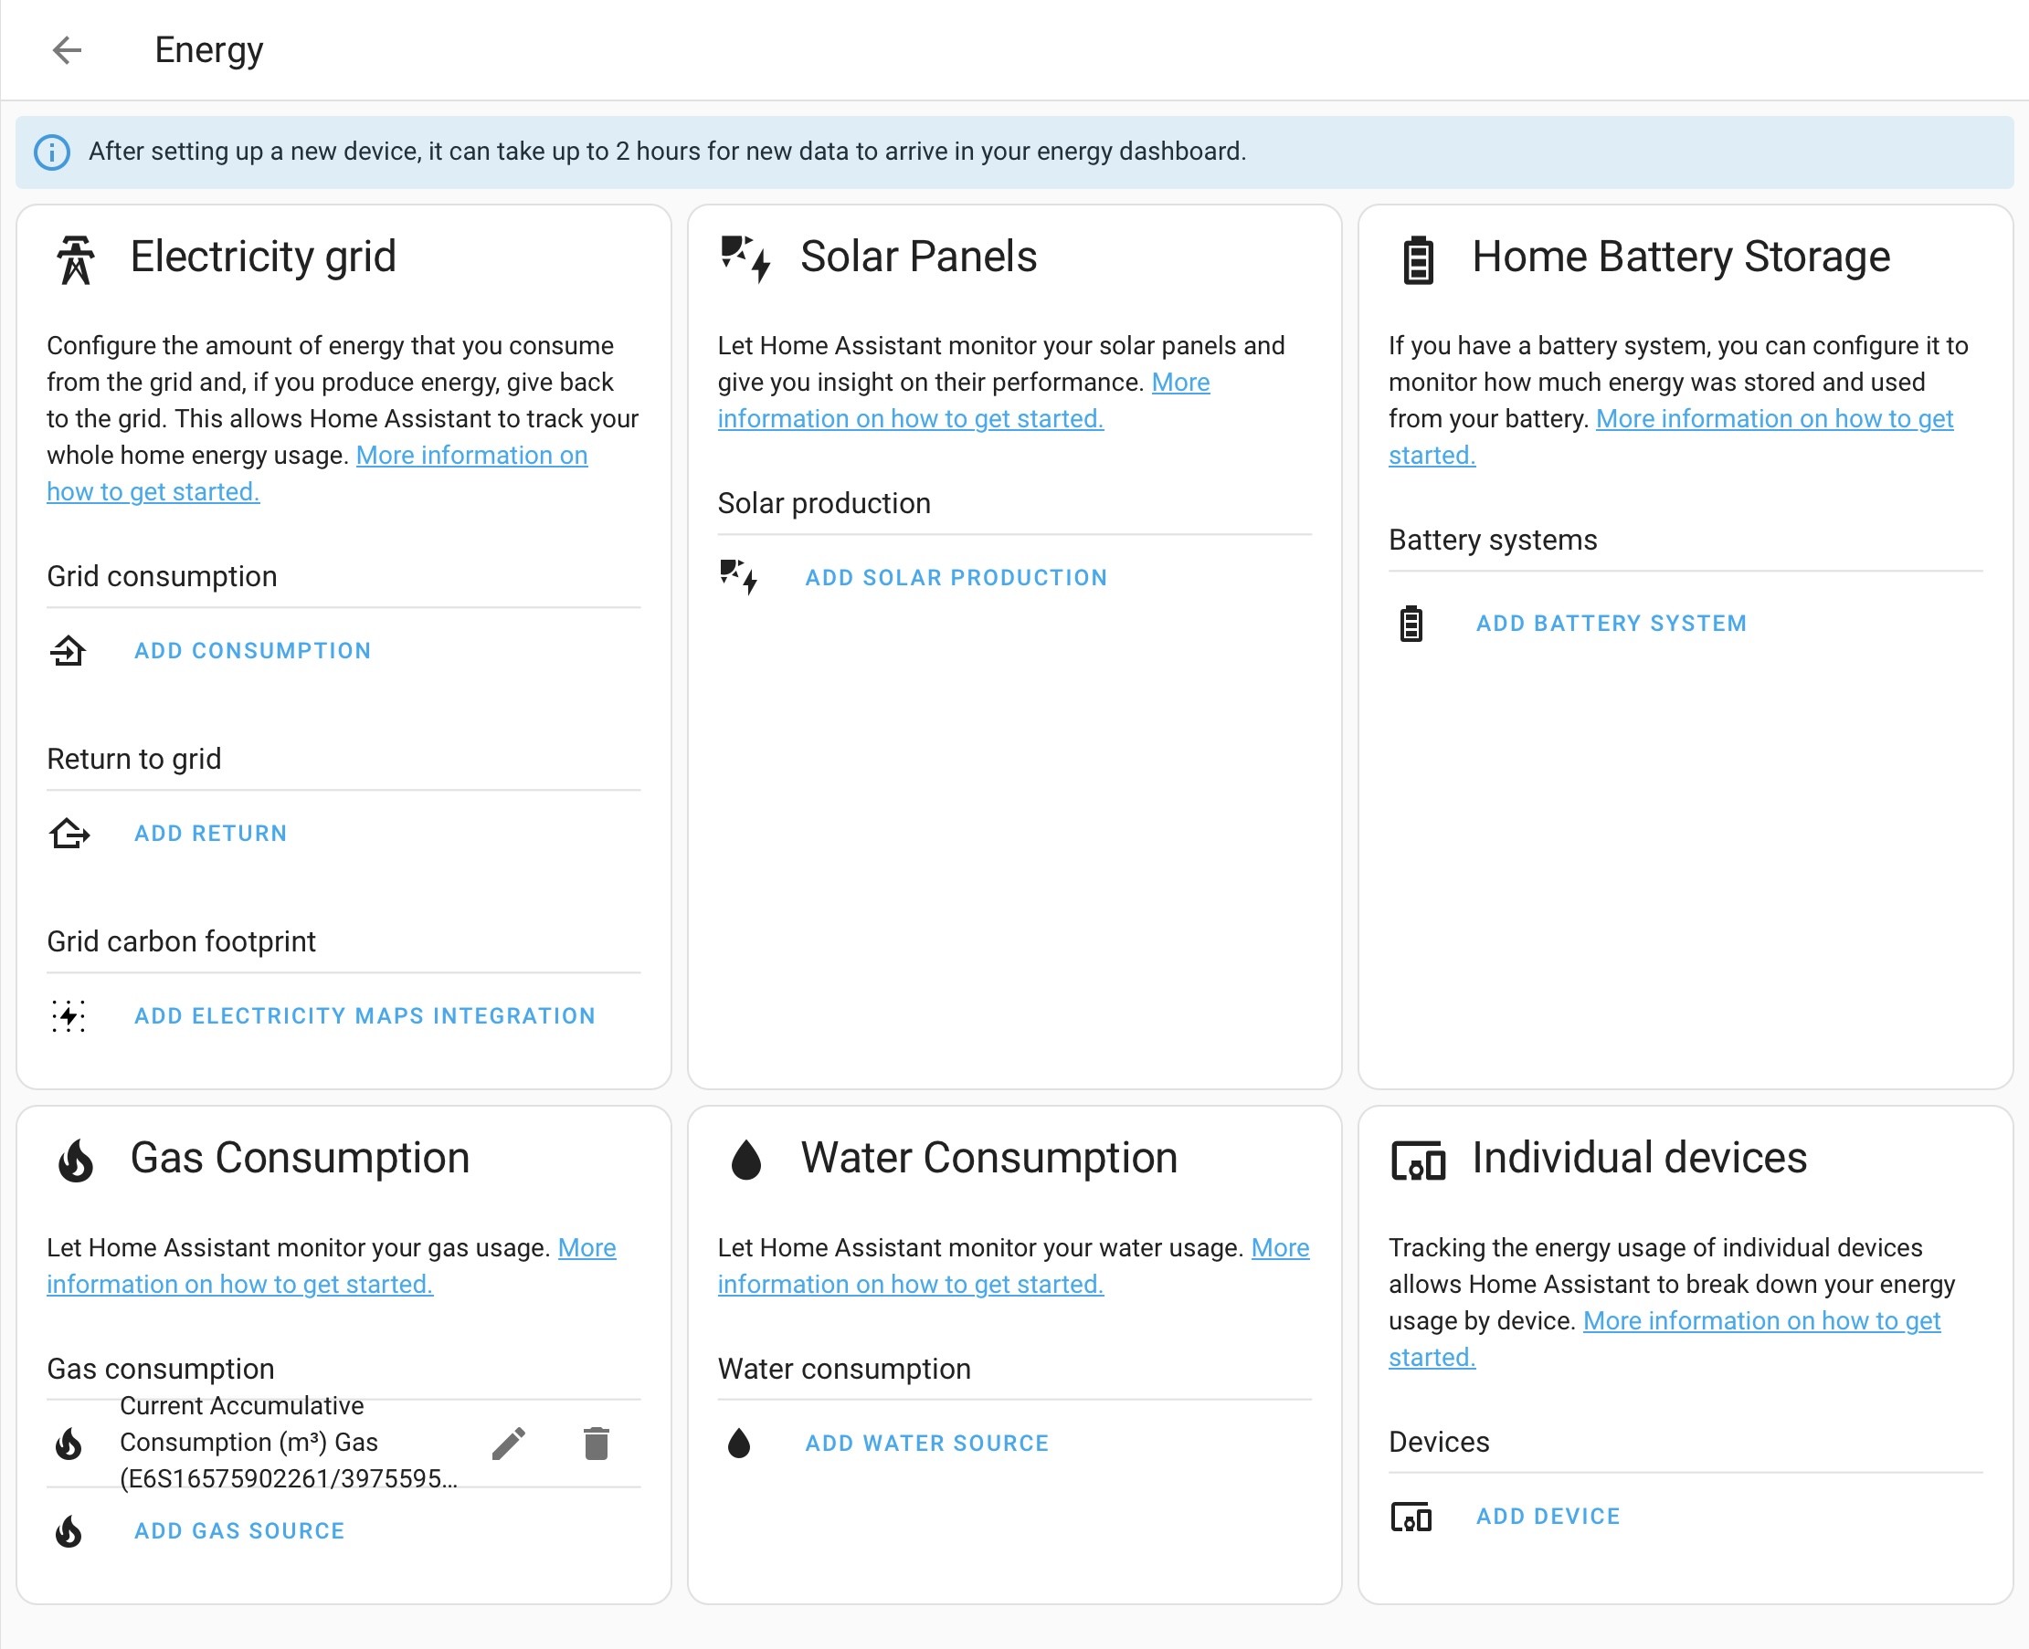The height and width of the screenshot is (1649, 2029).
Task: Click the Home Battery Storage header icon
Action: coord(1418,259)
